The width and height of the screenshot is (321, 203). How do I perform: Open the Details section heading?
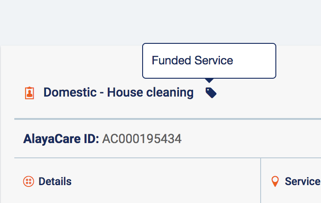coord(55,182)
